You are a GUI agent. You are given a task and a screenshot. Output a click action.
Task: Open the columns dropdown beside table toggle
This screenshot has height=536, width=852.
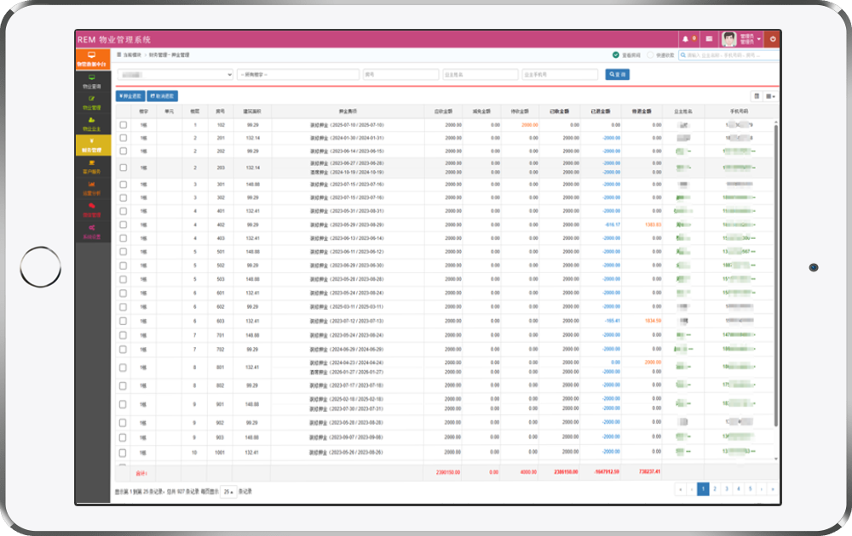click(770, 96)
